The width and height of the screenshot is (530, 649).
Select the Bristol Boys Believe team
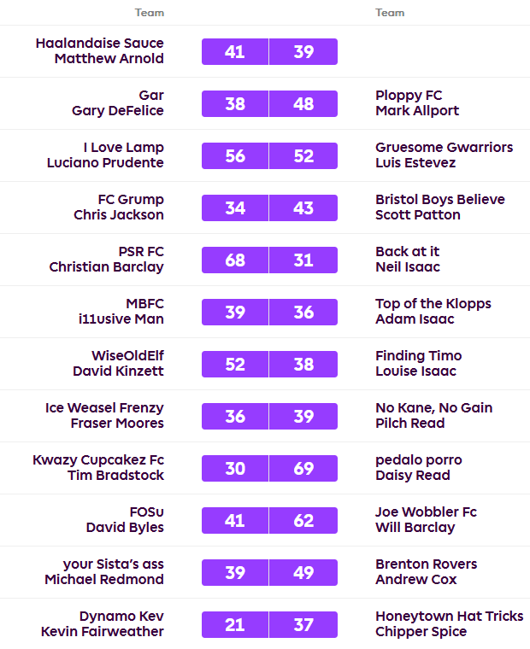(x=439, y=200)
